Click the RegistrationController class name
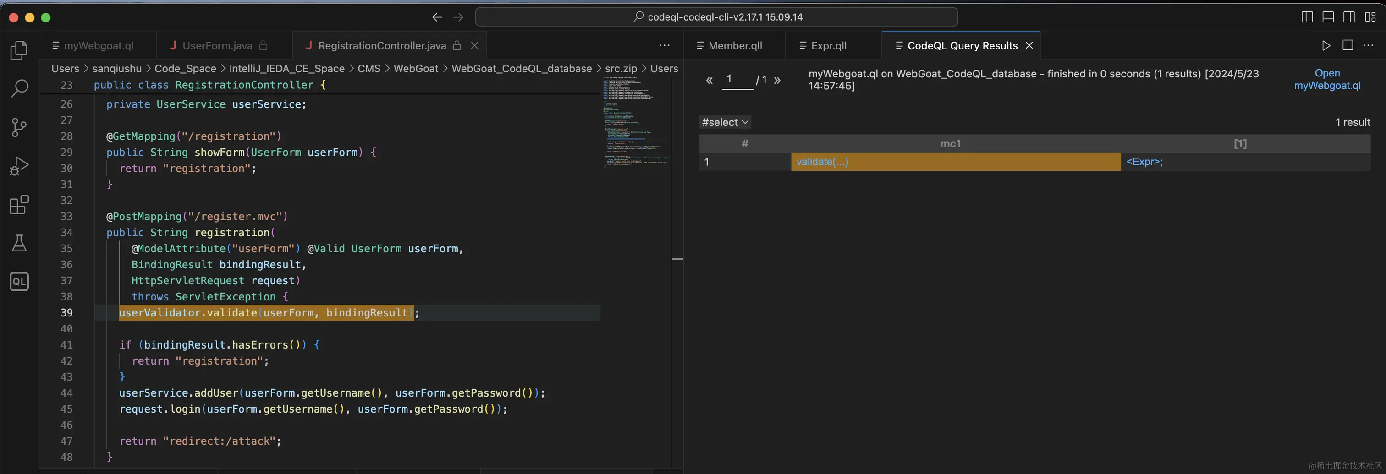This screenshot has height=474, width=1386. (x=244, y=85)
